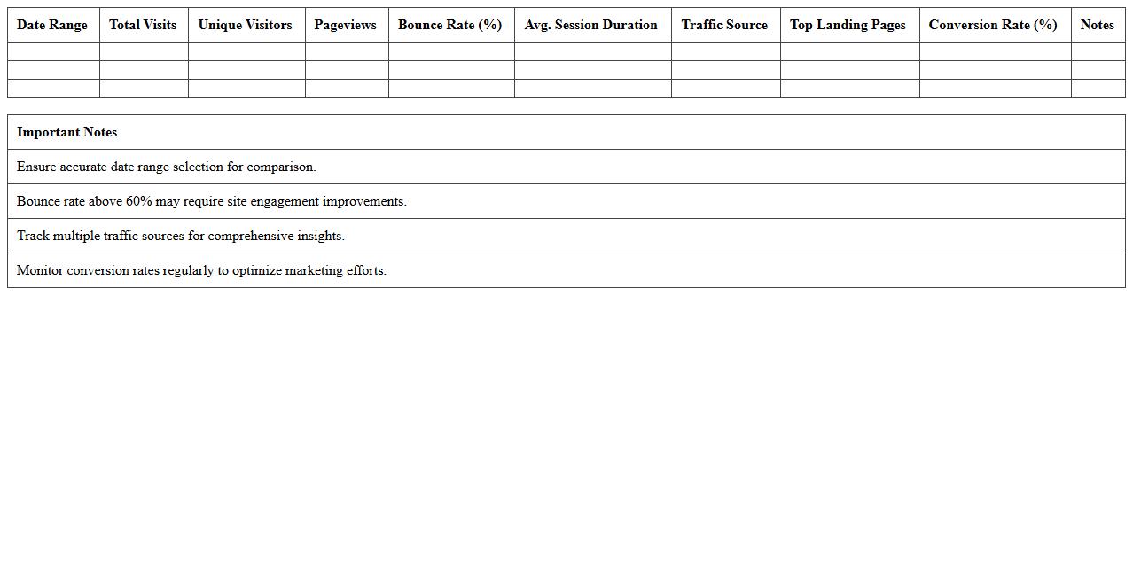
Task: Select the Pageviews column header
Action: pyautogui.click(x=345, y=25)
